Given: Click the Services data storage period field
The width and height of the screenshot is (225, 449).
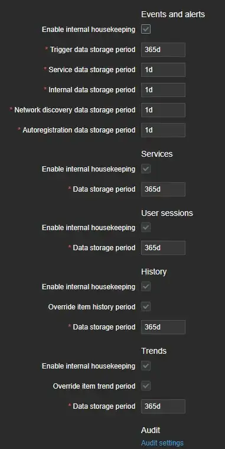Looking at the screenshot, I should coord(163,189).
